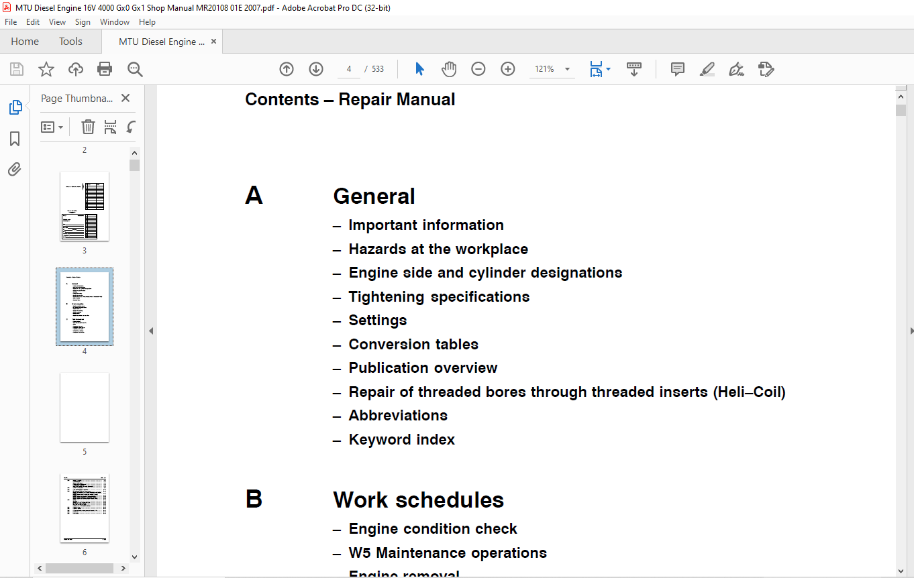Click the document vertical scrollbar thumb
Viewport: 914px width, 578px height.
(901, 111)
